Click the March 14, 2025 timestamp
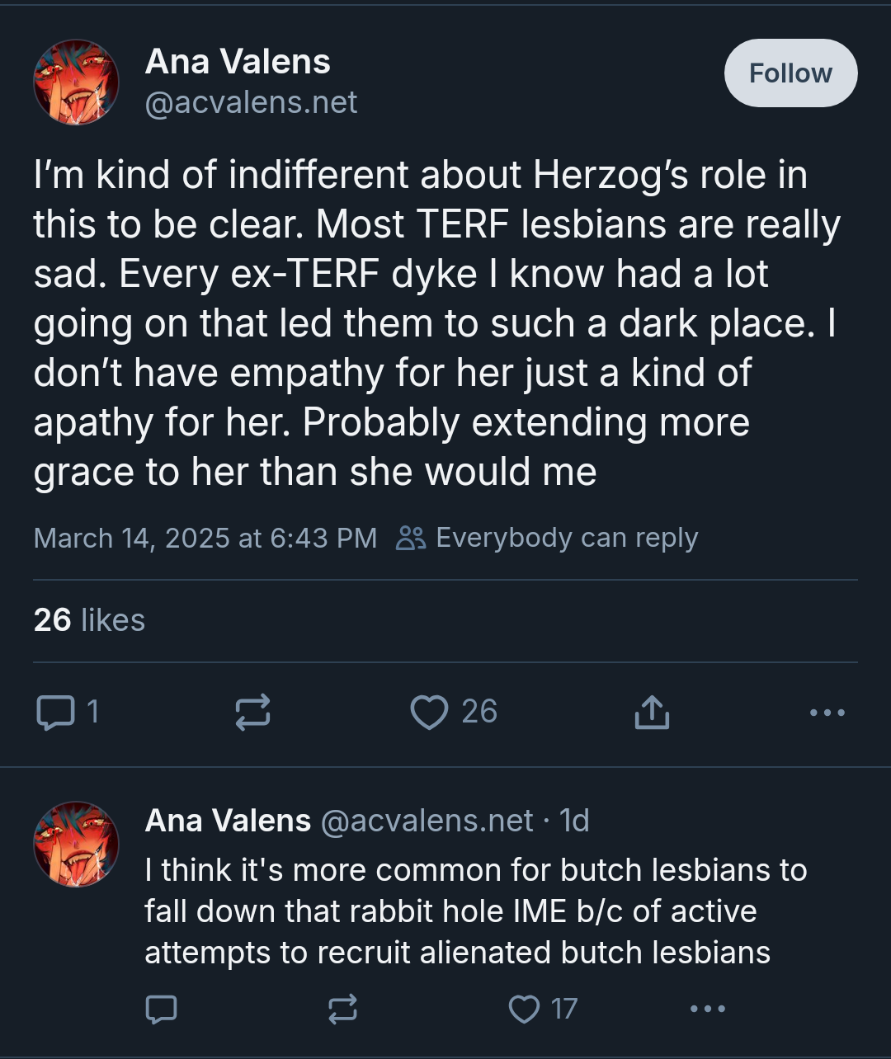This screenshot has height=1059, width=891. 205,539
